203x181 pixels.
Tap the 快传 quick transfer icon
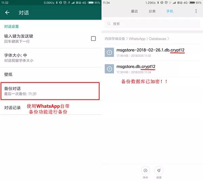(x=145, y=171)
